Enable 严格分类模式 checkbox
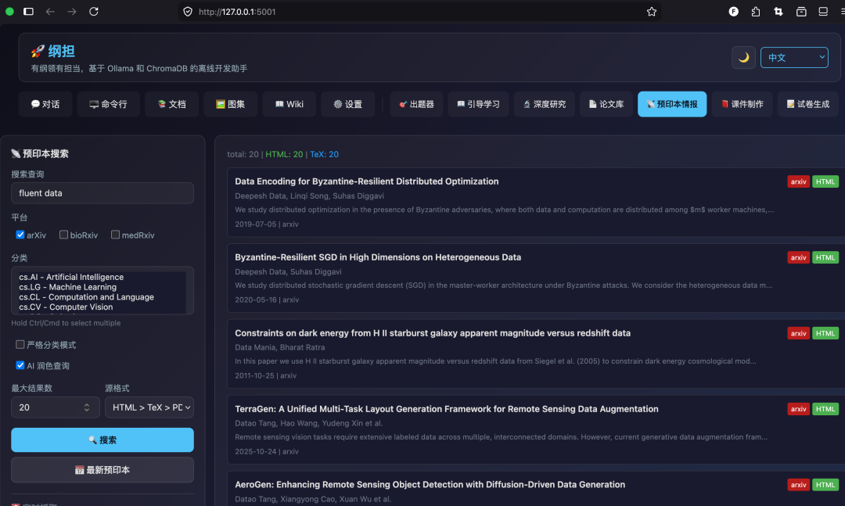The image size is (845, 506). pyautogui.click(x=20, y=344)
